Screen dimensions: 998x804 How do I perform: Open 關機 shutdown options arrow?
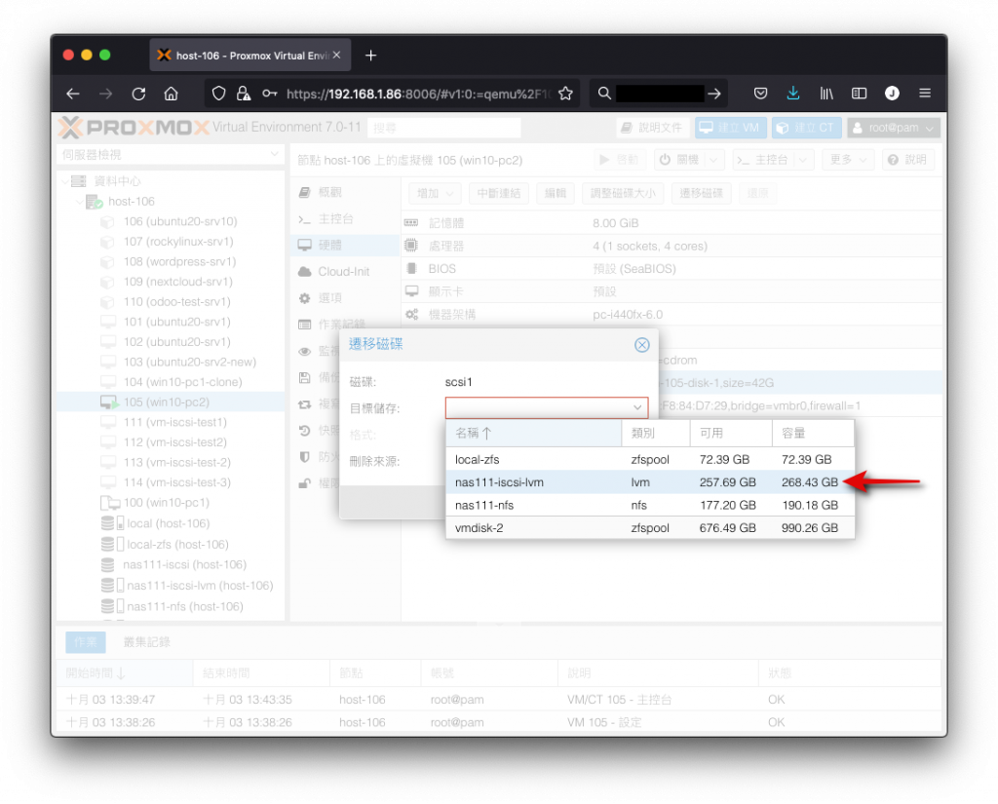click(x=713, y=160)
